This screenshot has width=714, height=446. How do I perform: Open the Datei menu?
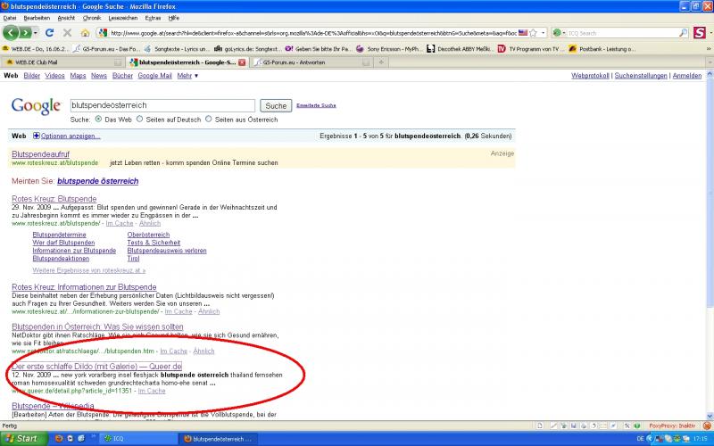(10, 18)
